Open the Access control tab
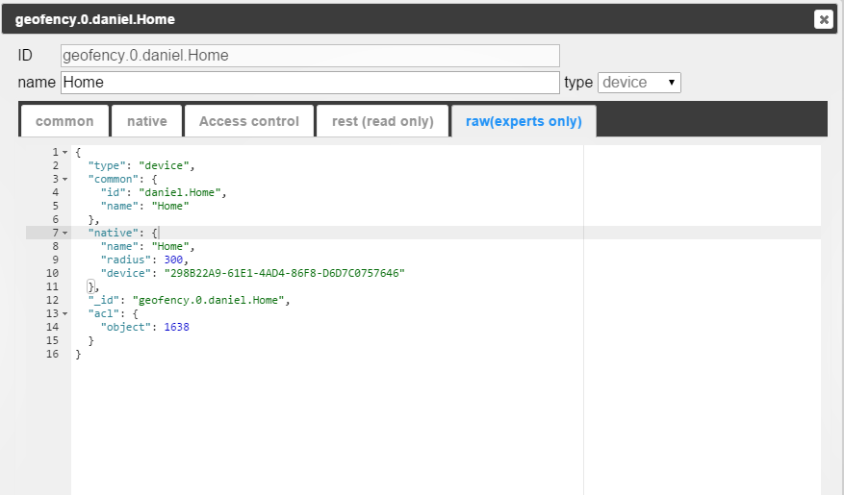The image size is (844, 495). point(248,121)
